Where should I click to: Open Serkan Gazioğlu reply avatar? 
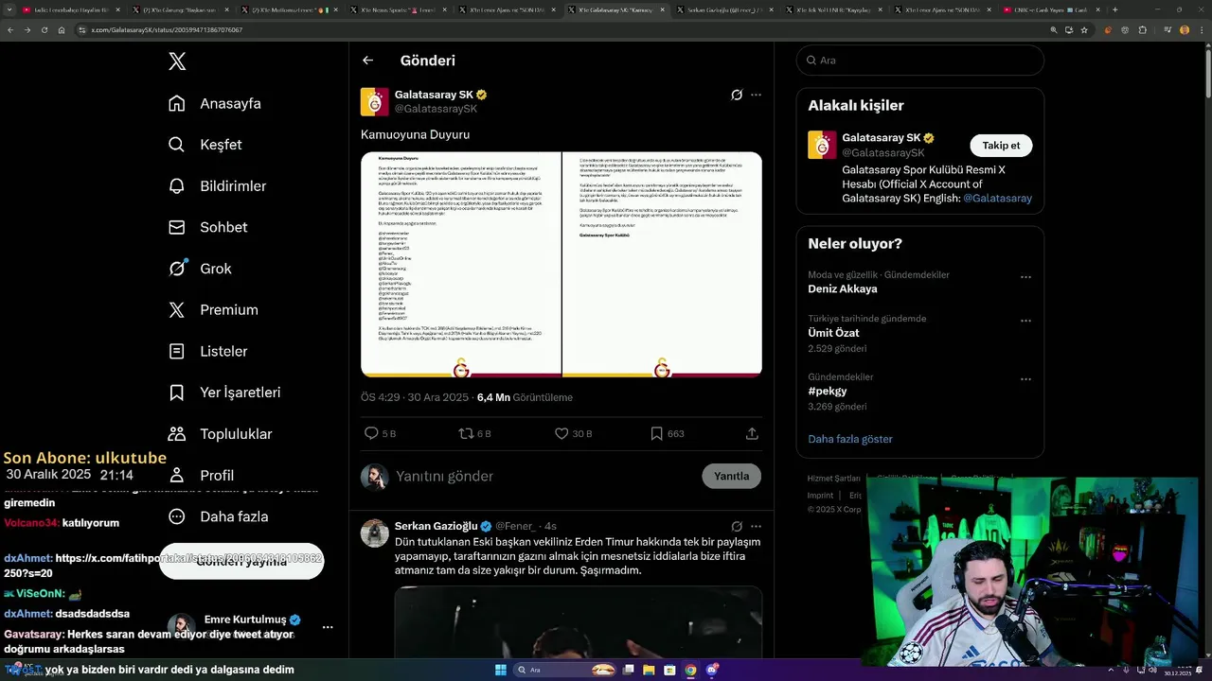point(375,533)
